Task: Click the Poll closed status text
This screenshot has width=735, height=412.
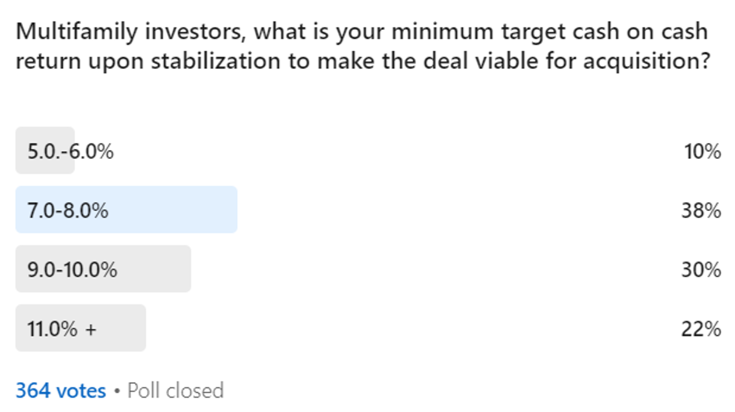Action: pos(176,391)
